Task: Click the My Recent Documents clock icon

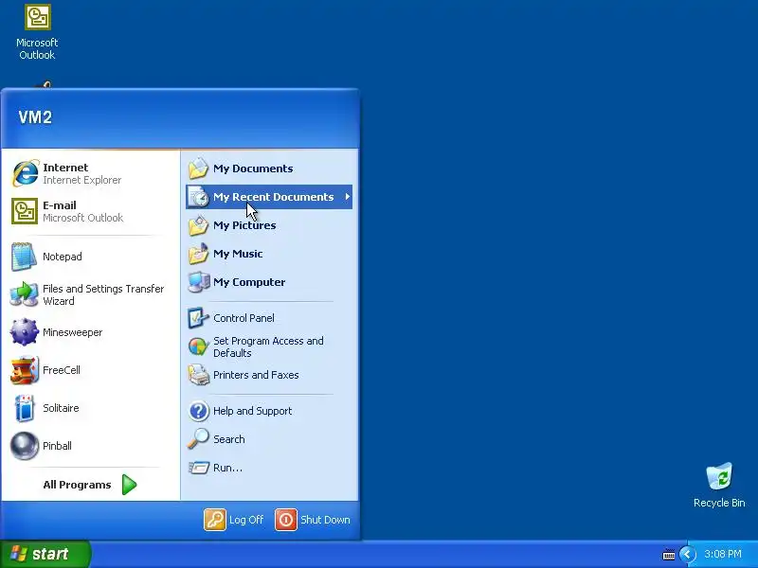Action: coord(198,197)
